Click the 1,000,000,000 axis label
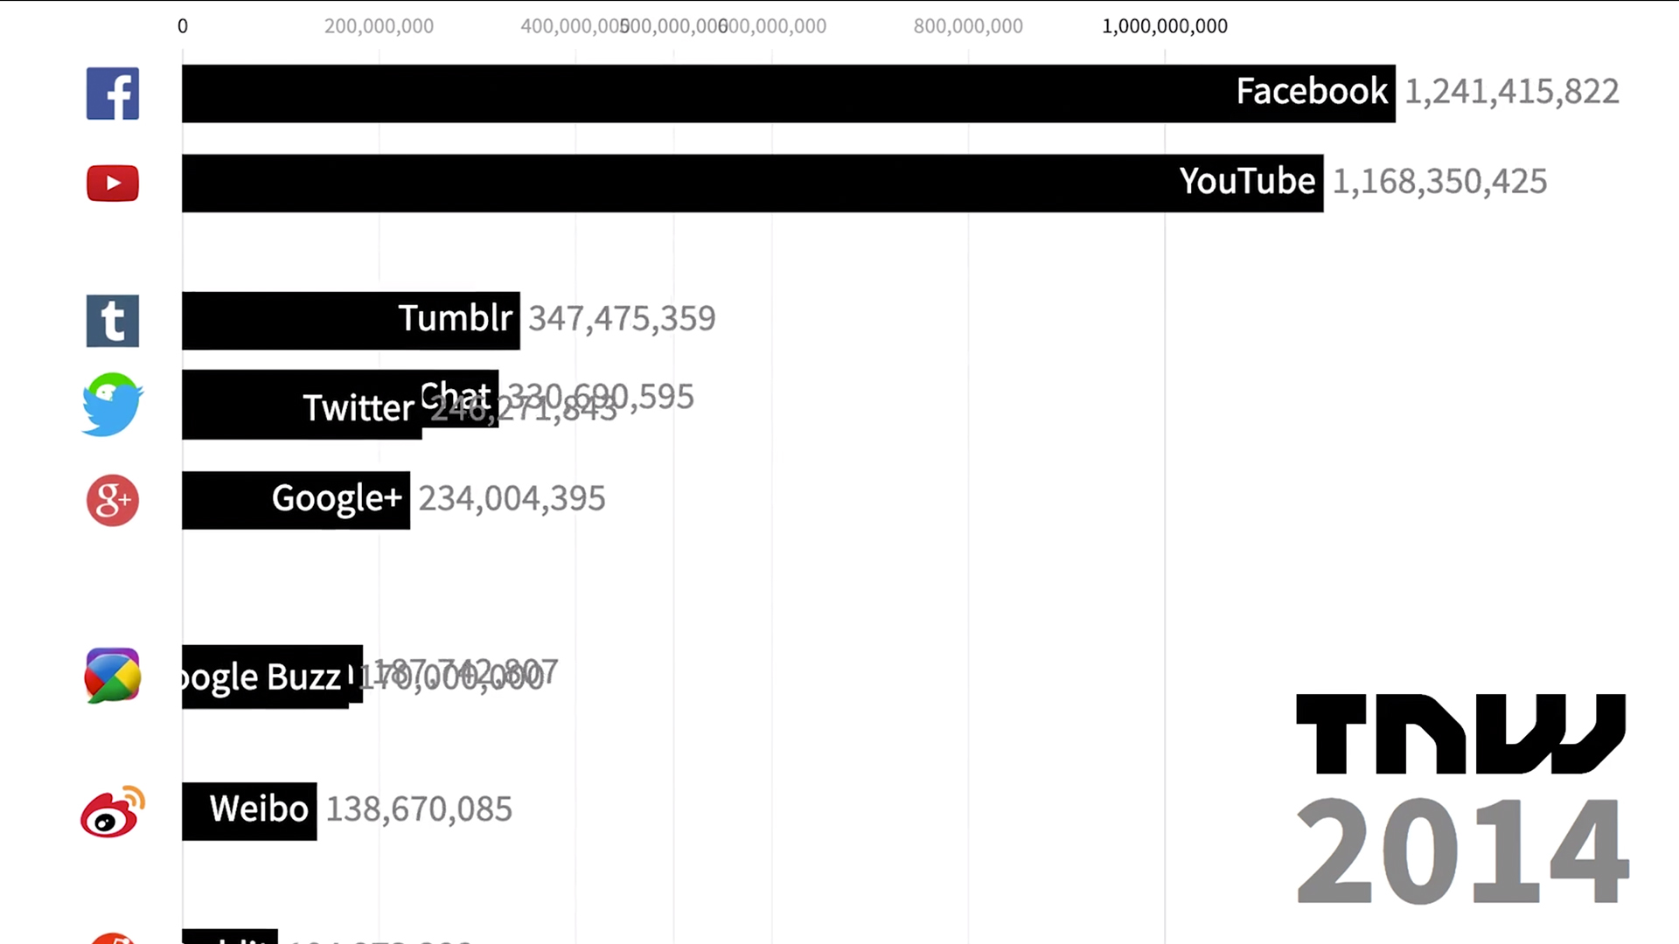 (1165, 26)
